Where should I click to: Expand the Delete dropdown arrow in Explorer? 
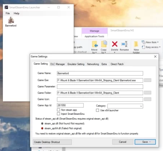(115, 52)
